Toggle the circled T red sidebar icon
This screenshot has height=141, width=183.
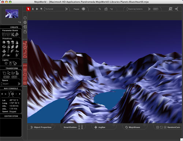tap(25, 79)
